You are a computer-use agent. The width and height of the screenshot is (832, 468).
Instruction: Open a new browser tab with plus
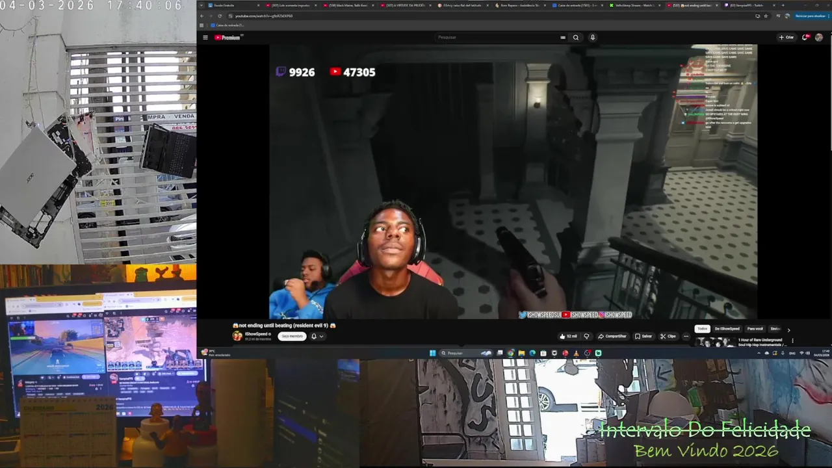[783, 5]
